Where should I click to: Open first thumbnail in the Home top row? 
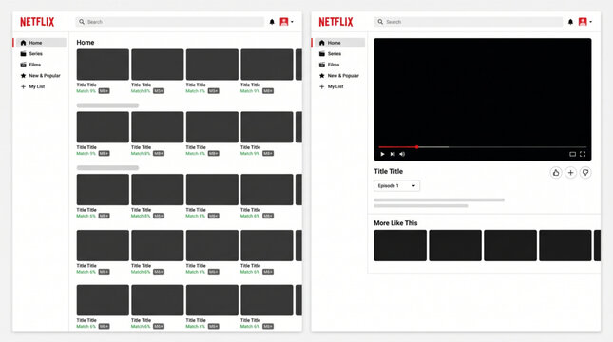(x=103, y=65)
